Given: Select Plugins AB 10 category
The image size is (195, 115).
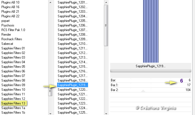Looking at the screenshot, I should pos(11,2).
